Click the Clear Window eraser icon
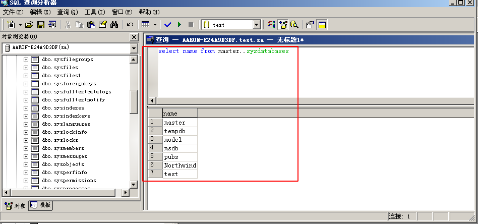 click(x=103, y=25)
